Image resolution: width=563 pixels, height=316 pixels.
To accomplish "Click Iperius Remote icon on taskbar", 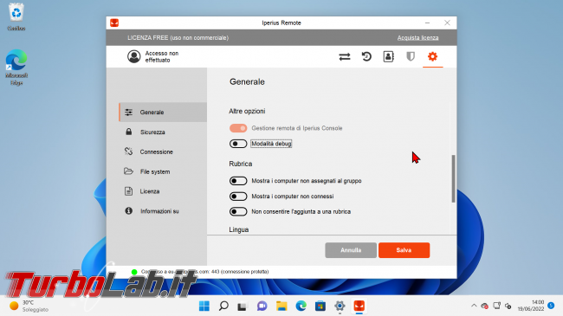I will [359, 306].
